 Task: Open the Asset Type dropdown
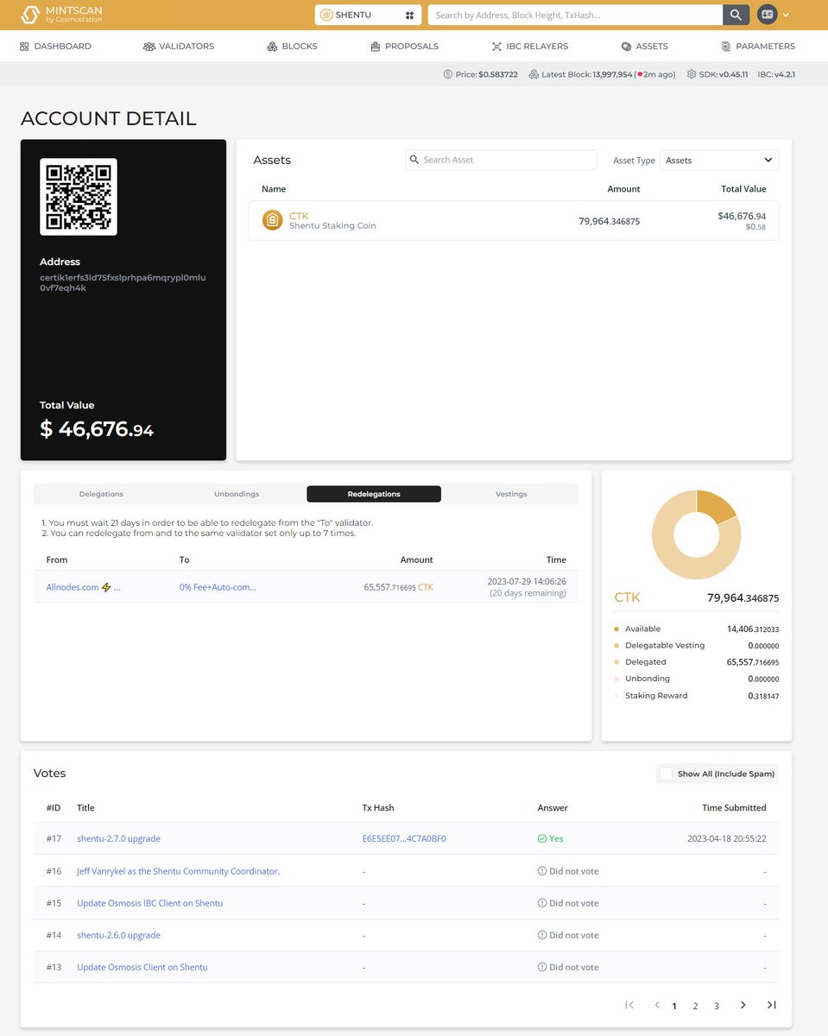click(719, 160)
